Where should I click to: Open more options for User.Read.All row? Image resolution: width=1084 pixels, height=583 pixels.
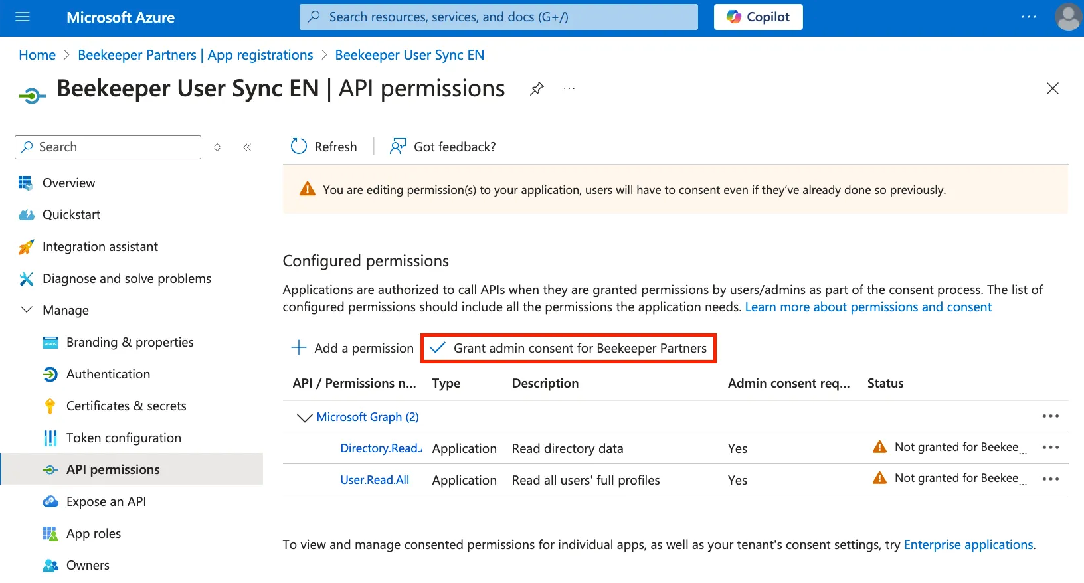coord(1051,479)
